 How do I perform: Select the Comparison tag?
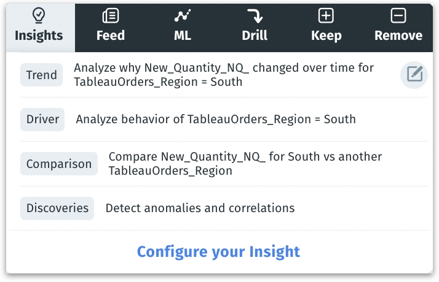pos(59,164)
